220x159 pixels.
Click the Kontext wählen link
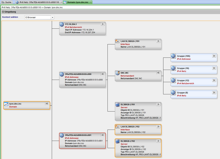point(10,17)
